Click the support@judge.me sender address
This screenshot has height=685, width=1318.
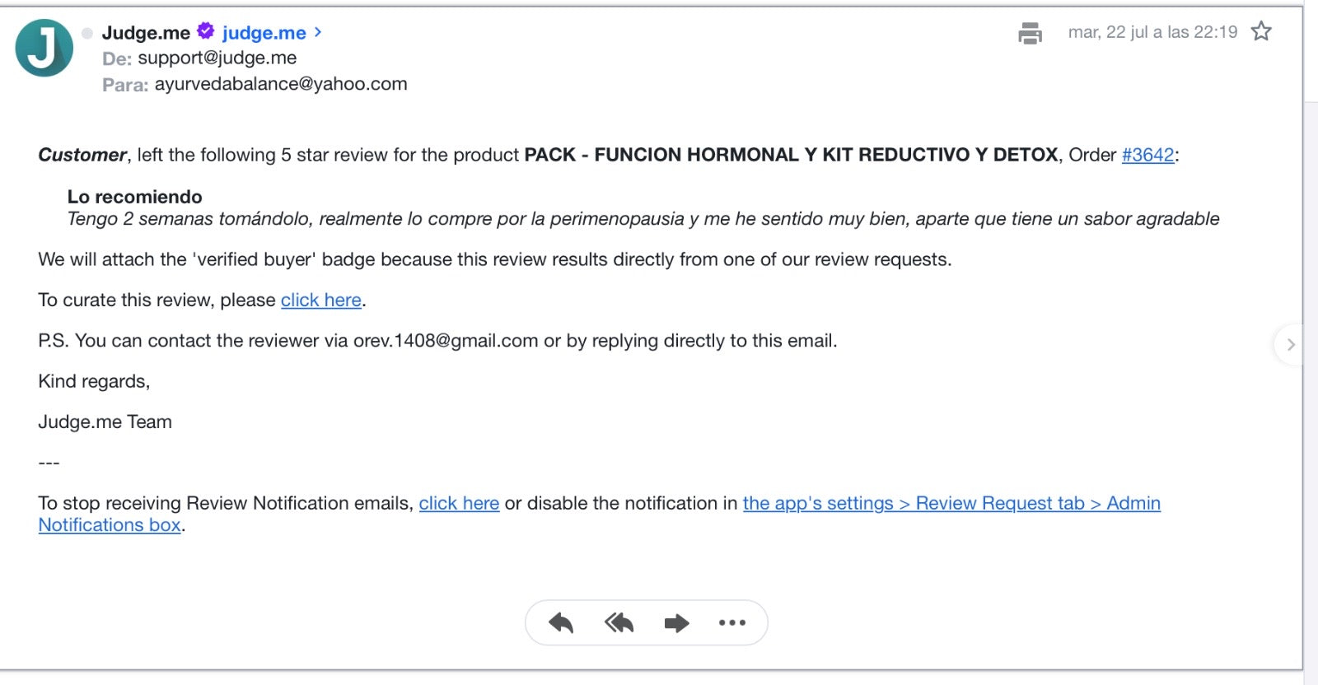tap(217, 58)
